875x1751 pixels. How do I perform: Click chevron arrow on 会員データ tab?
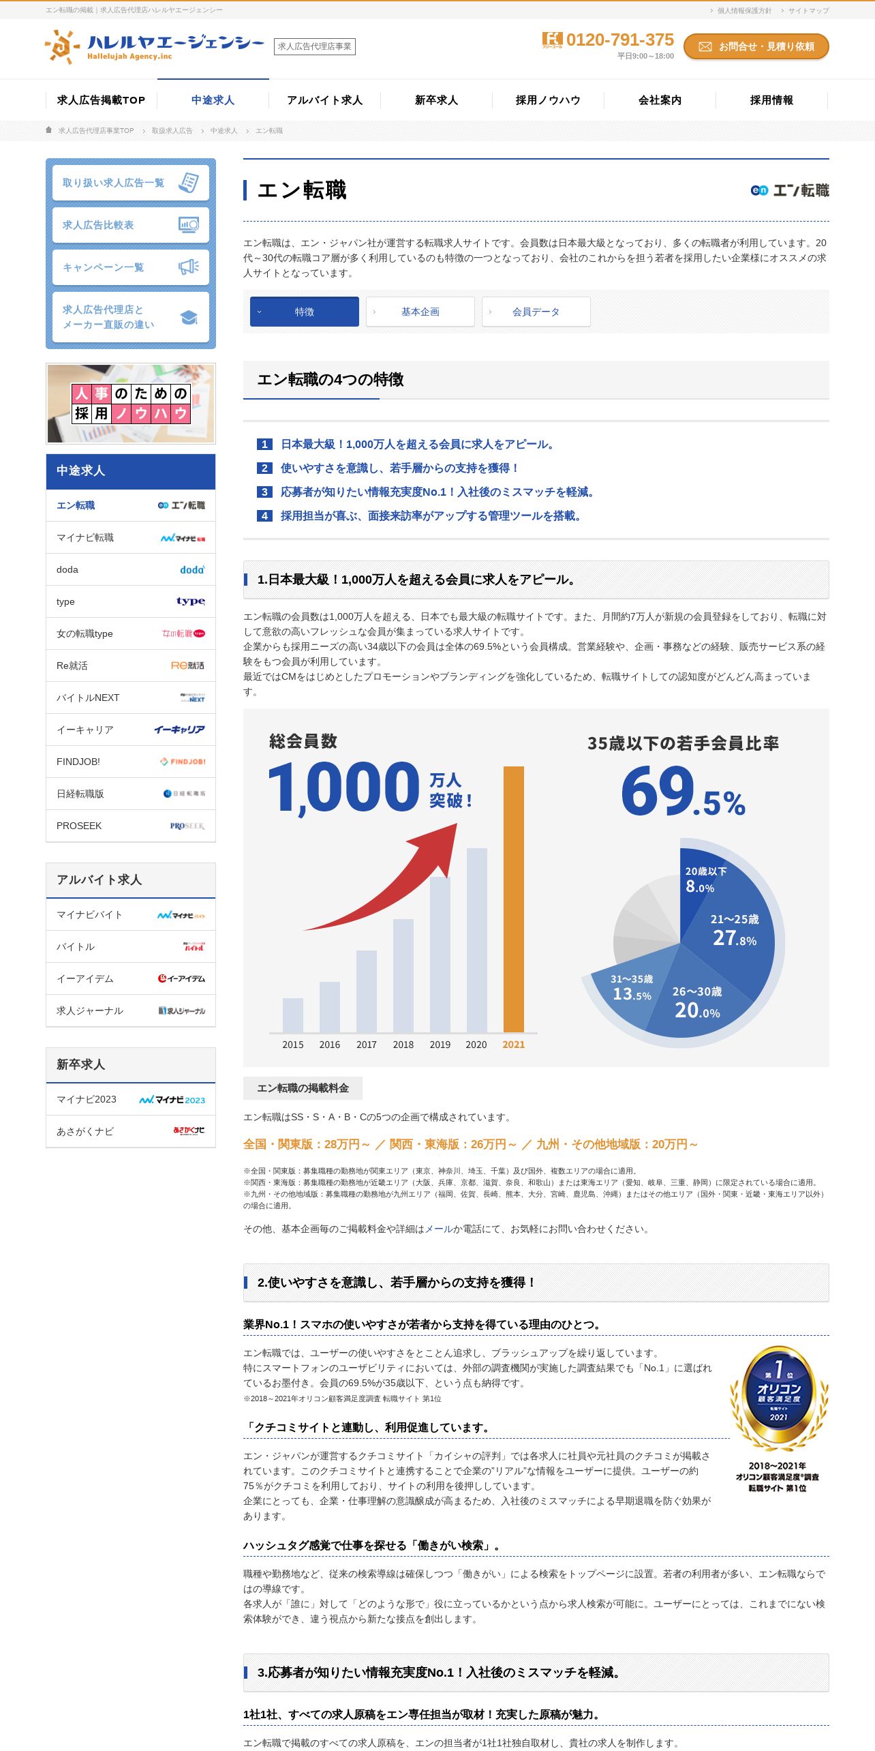click(x=490, y=312)
